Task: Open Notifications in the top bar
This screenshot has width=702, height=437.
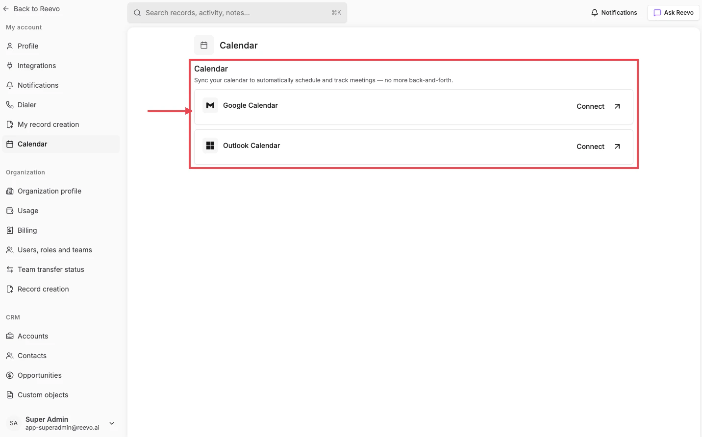Action: click(x=614, y=13)
